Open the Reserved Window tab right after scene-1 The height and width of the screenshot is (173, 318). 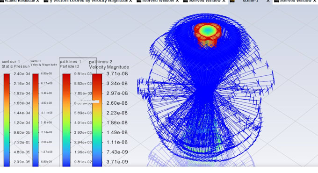pos(296,1)
